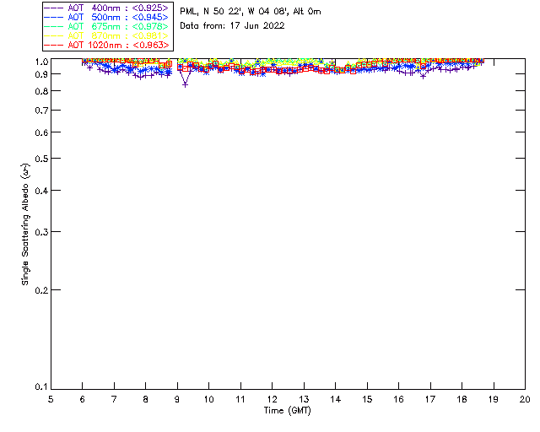Click the 'Data from: 17 Jun 2022' label
This screenshot has width=540, height=432.
click(x=232, y=26)
